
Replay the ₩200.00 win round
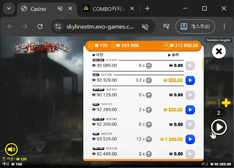point(190,110)
